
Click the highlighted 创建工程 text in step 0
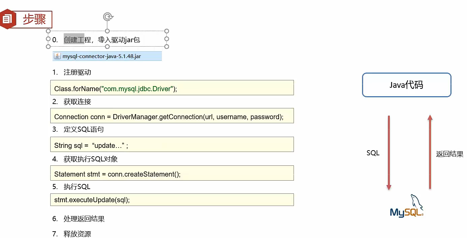click(x=74, y=40)
